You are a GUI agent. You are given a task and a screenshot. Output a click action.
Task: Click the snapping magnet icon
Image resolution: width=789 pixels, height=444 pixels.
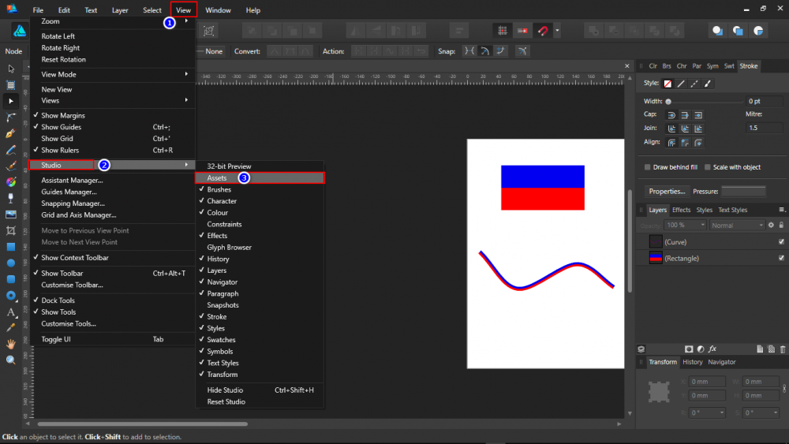click(x=542, y=31)
